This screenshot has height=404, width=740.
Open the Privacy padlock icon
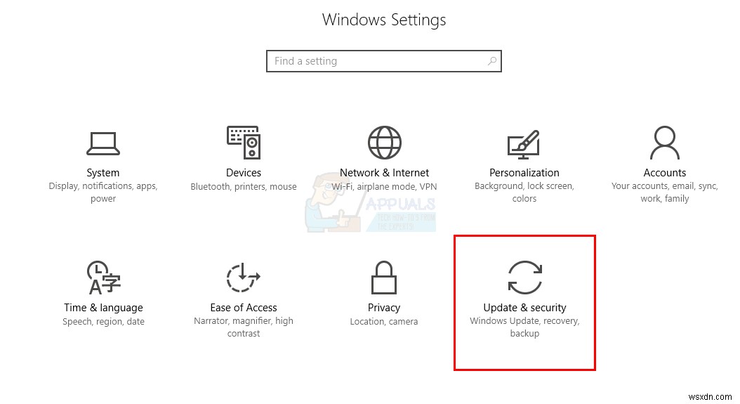383,278
